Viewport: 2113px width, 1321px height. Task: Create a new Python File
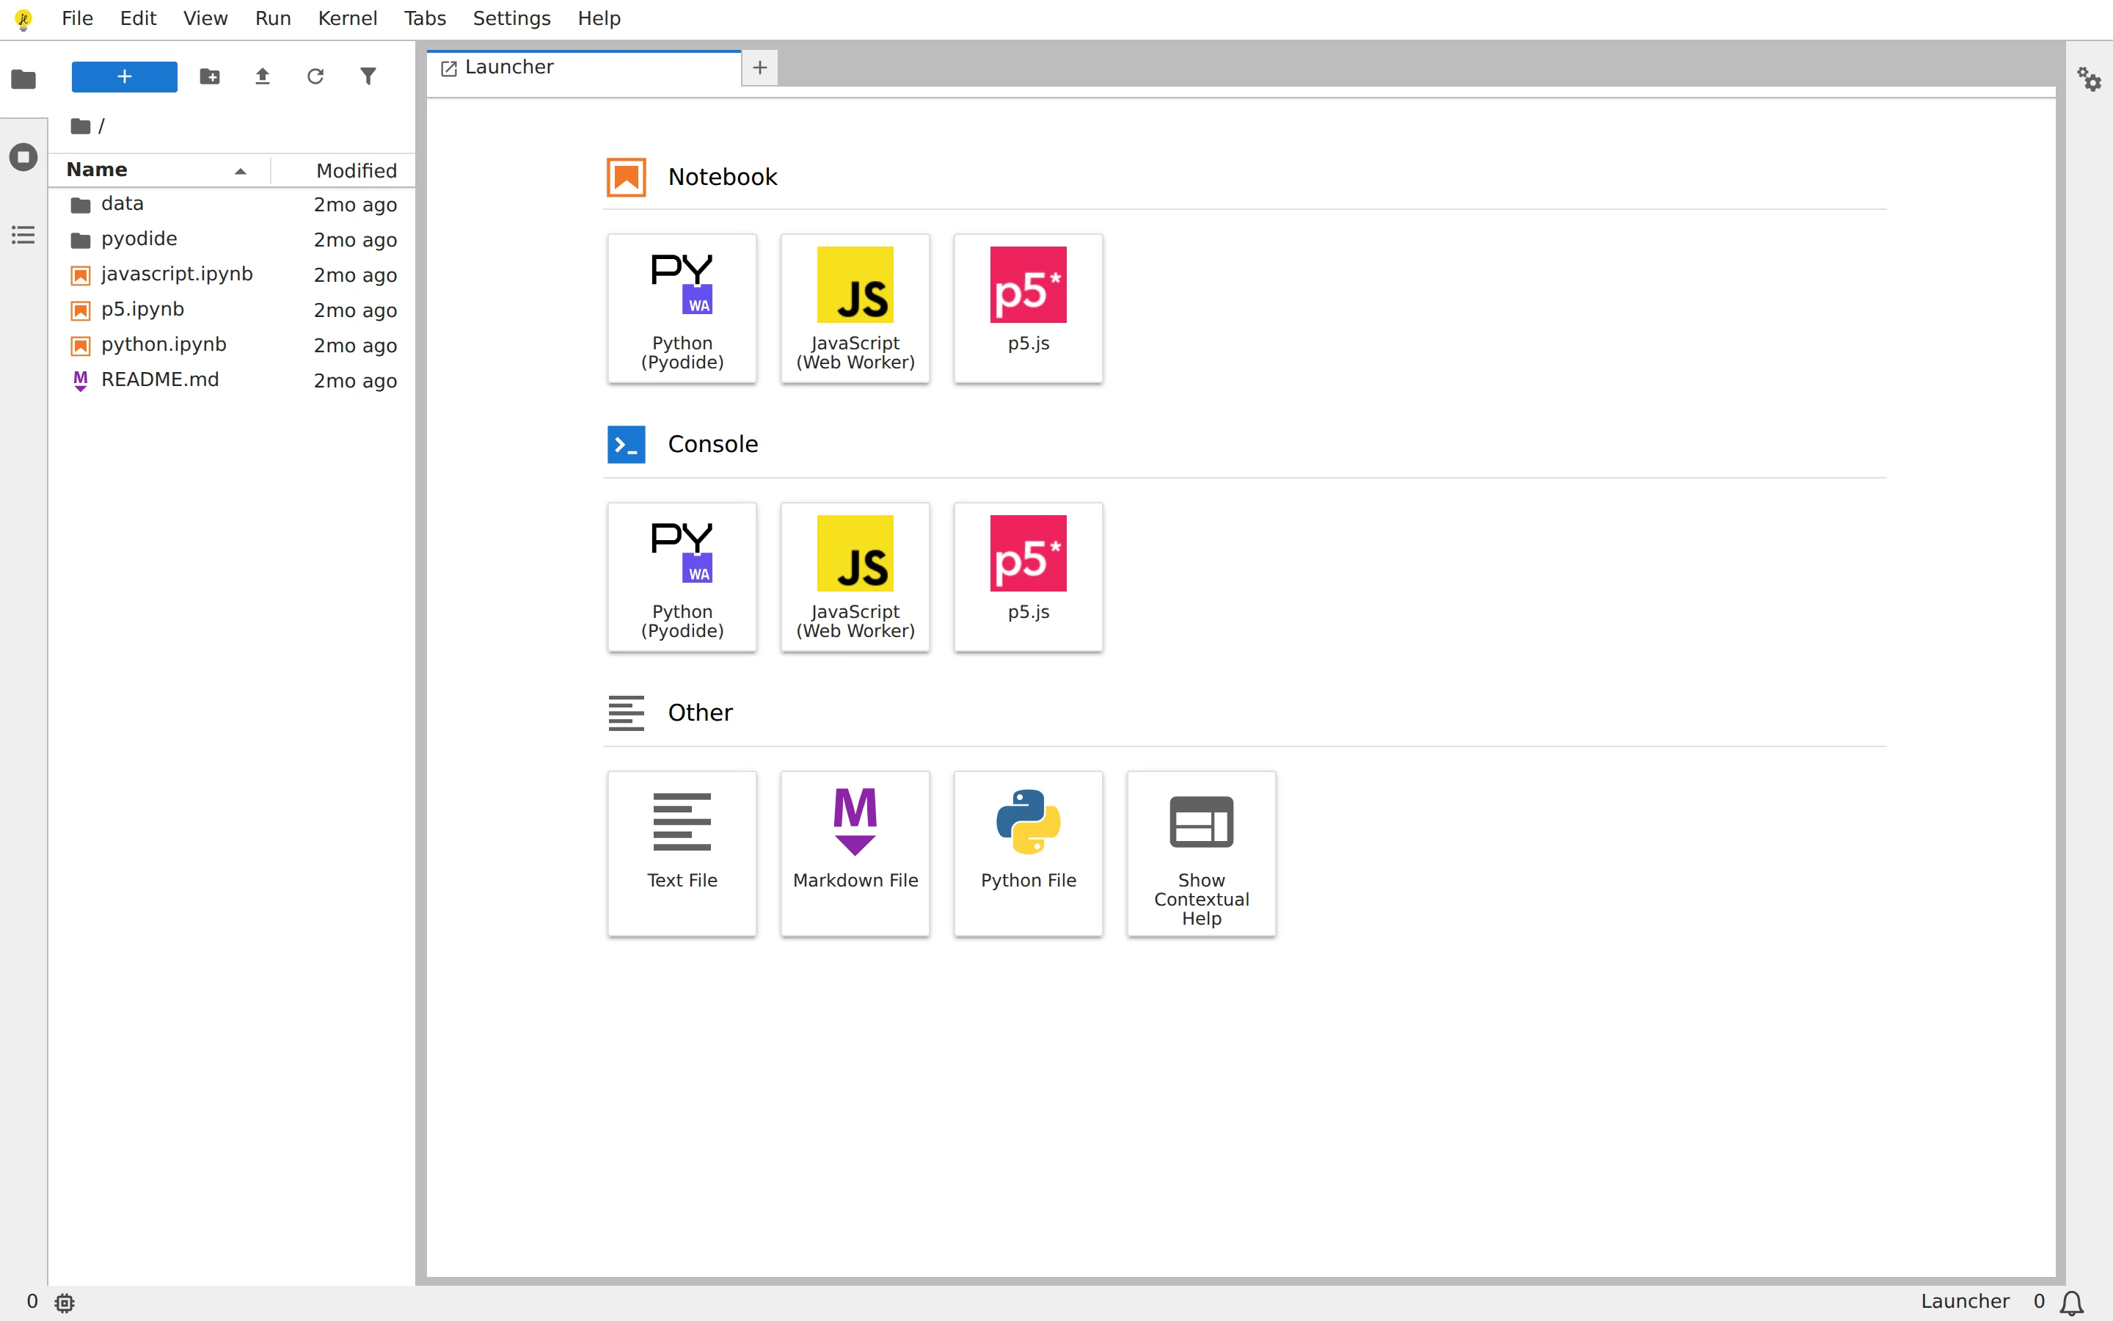[x=1028, y=854]
